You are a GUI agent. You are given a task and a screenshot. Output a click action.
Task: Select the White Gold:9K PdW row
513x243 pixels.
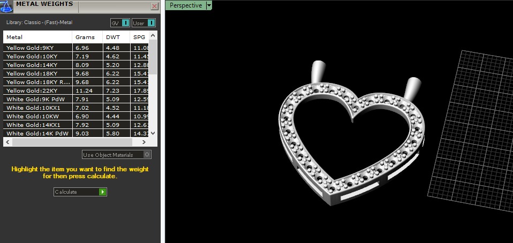coord(76,99)
